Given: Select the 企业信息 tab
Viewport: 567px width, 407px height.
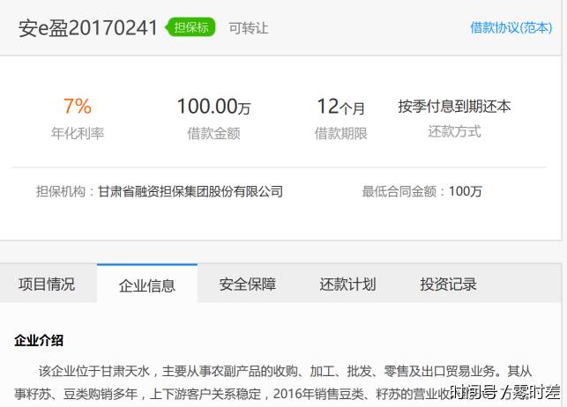Looking at the screenshot, I should [147, 285].
